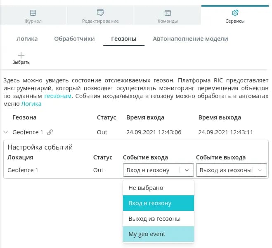The width and height of the screenshot is (272, 248).
Task: Click the plus icon above Выбрать
Action: coord(21,55)
